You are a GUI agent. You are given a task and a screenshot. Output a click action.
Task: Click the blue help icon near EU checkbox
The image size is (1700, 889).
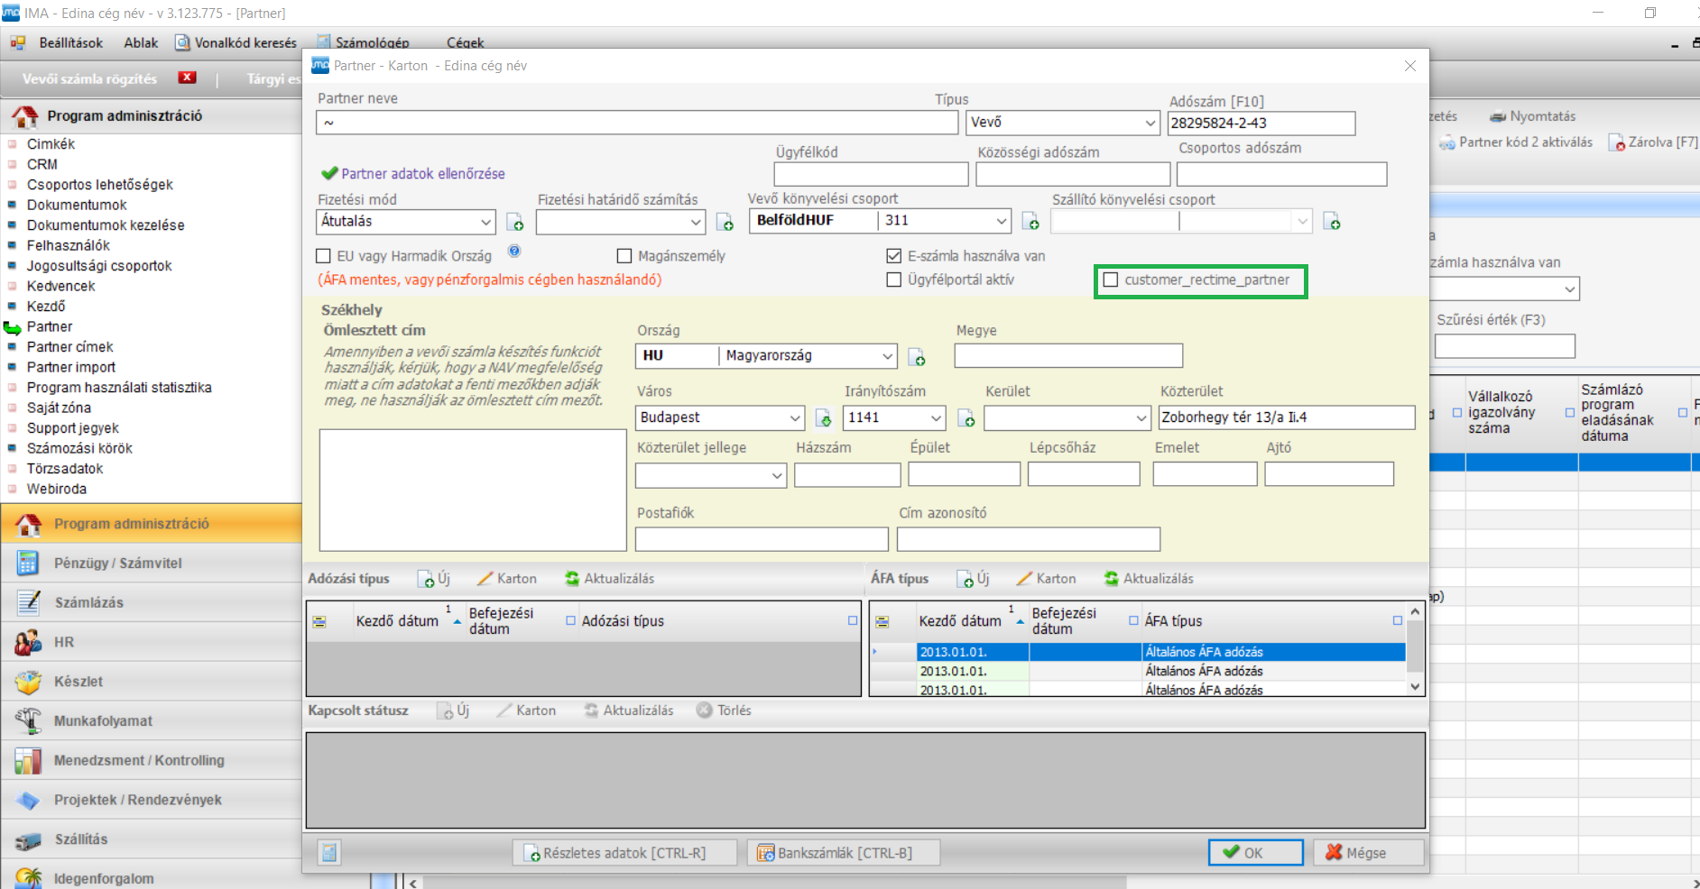(x=514, y=252)
